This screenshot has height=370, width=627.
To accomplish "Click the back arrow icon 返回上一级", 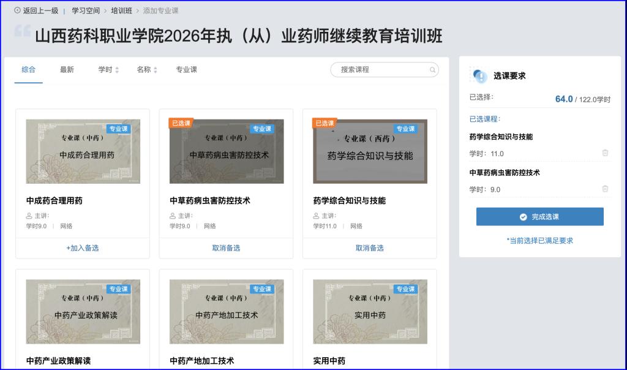I will pyautogui.click(x=17, y=10).
